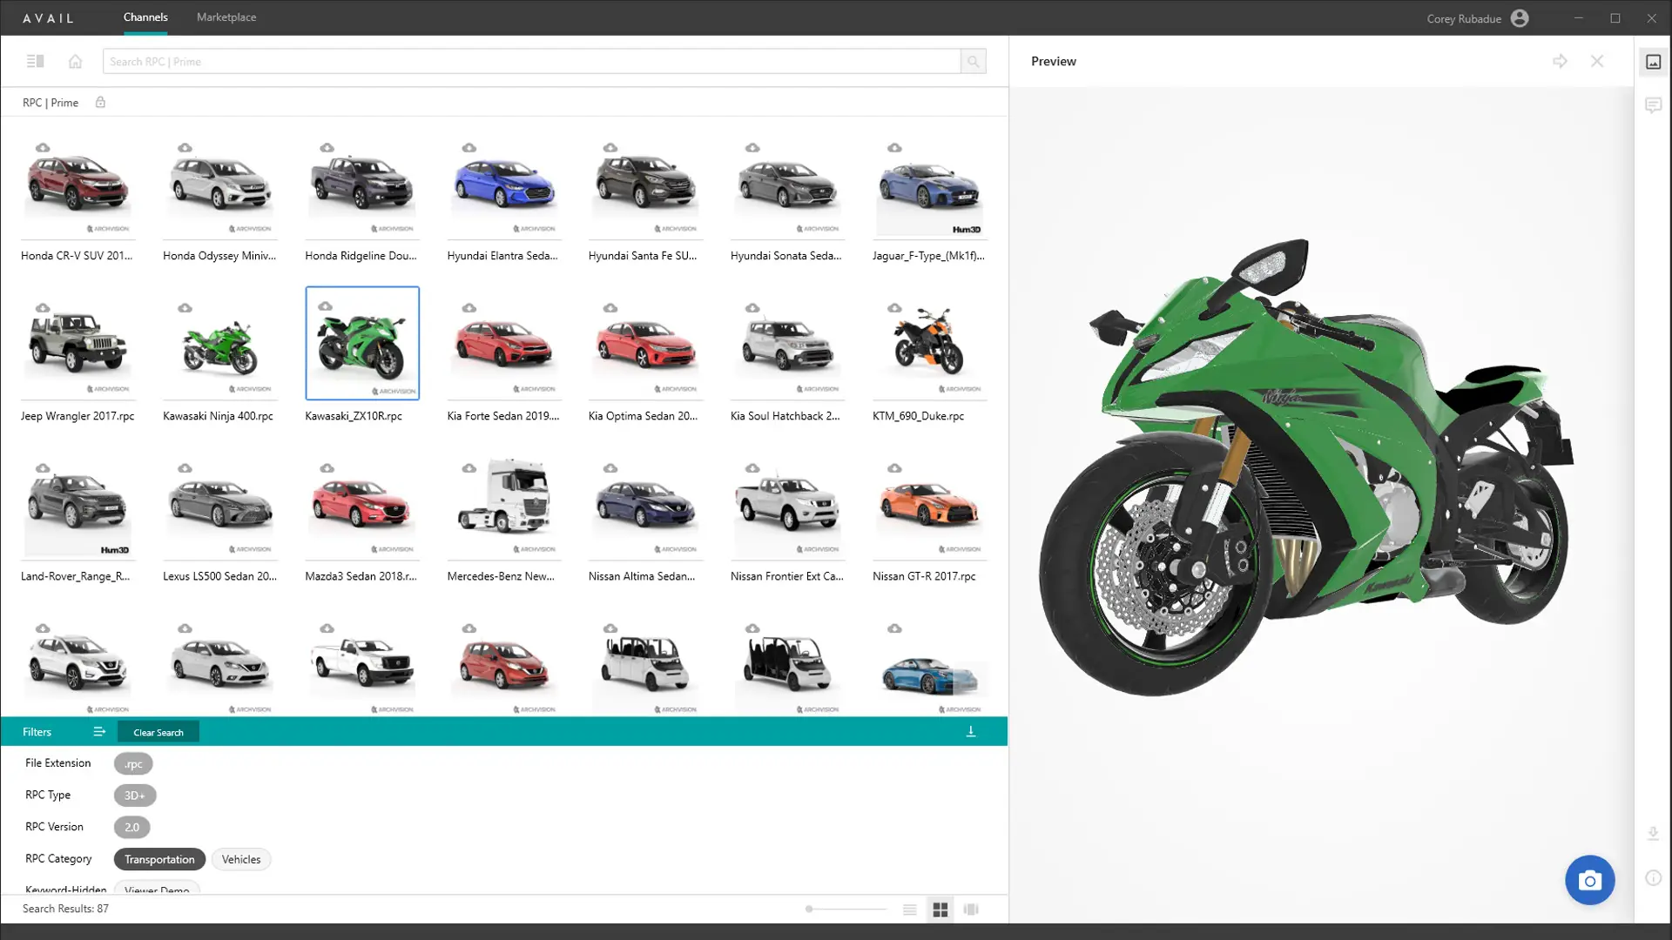Click the search magnifier button
Screen dimensions: 1672x940
tap(973, 61)
